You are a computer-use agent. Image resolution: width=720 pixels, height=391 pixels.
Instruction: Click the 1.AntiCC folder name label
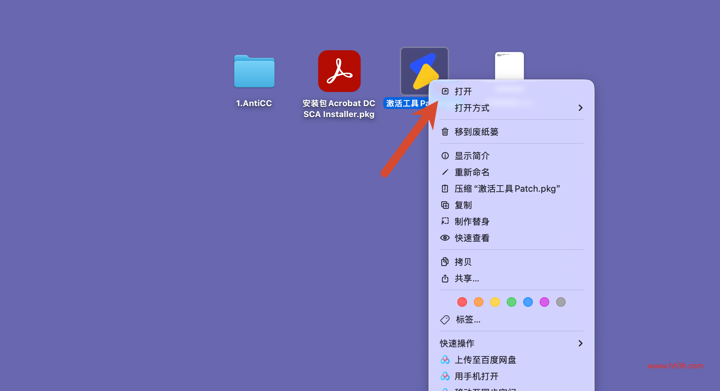pyautogui.click(x=254, y=103)
